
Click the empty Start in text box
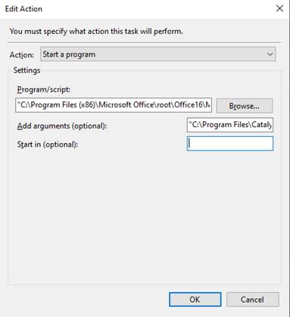(230, 144)
